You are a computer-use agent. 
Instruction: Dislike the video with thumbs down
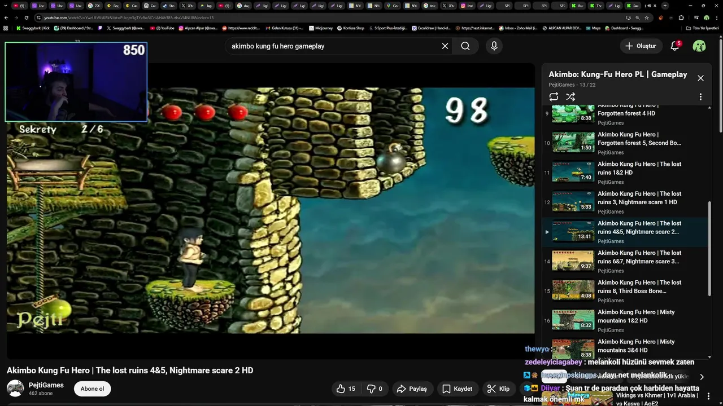[x=374, y=389]
